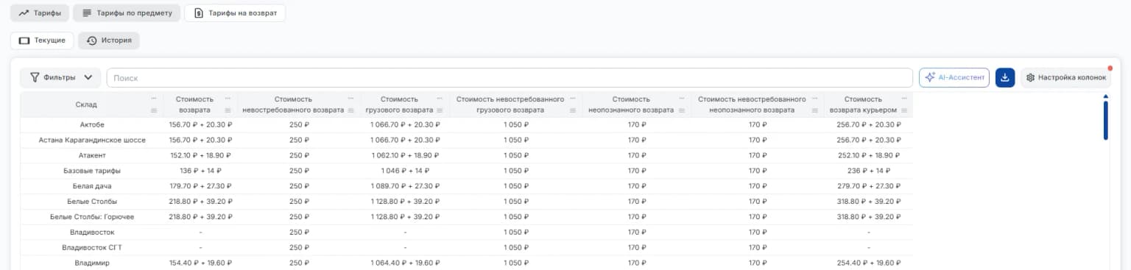Click the download table icon button
The width and height of the screenshot is (1131, 270).
click(x=1005, y=77)
